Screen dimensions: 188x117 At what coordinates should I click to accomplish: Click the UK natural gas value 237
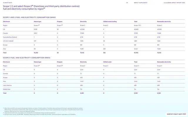point(35,41)
